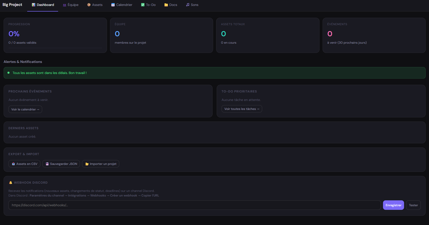Click the export icon on Assets en CSV
This screenshot has height=225, width=429.
click(x=13, y=164)
